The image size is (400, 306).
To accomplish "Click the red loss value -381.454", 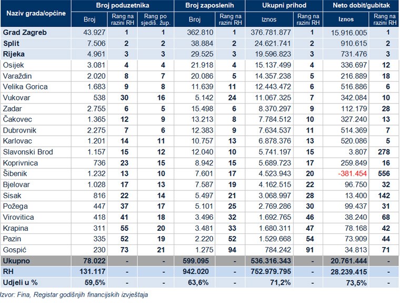I will (x=352, y=174).
